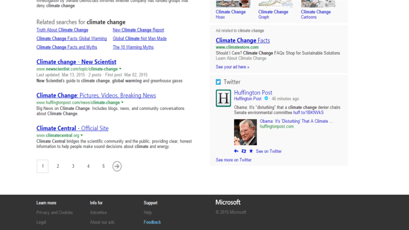This screenshot has height=230, width=409.
Task: Select results page 1
Action: (43, 166)
